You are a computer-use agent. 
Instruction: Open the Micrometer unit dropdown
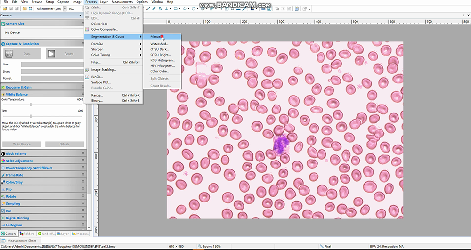[x=65, y=8]
